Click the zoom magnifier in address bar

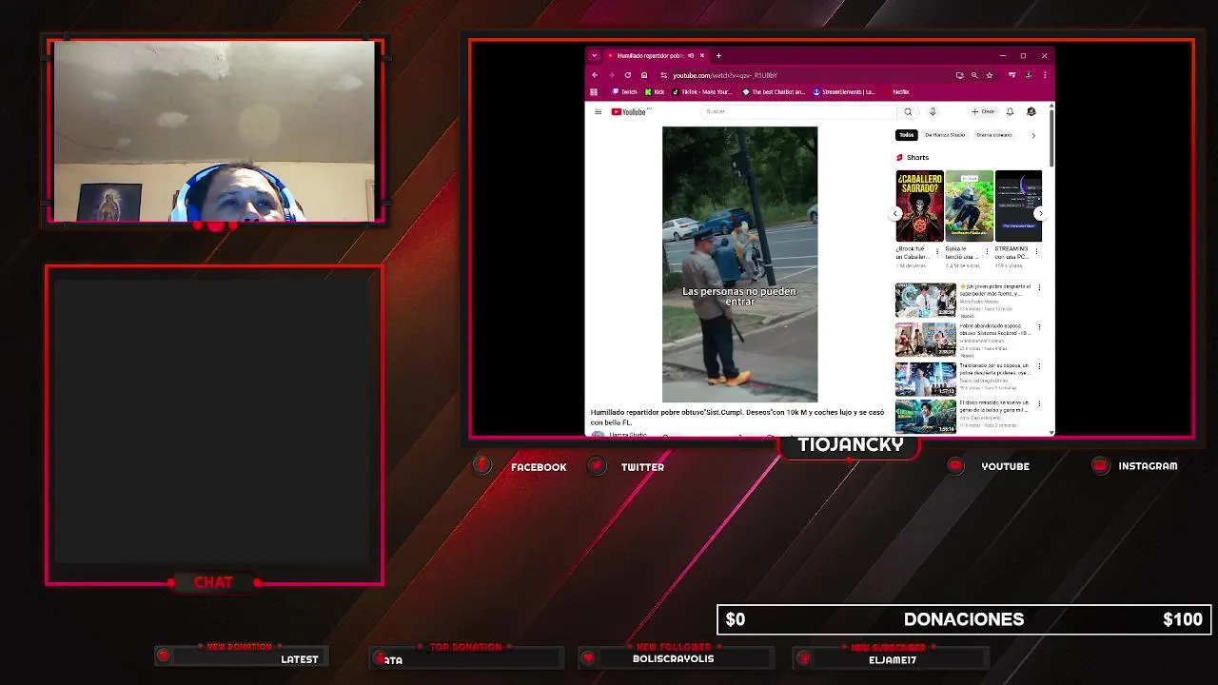pos(974,75)
